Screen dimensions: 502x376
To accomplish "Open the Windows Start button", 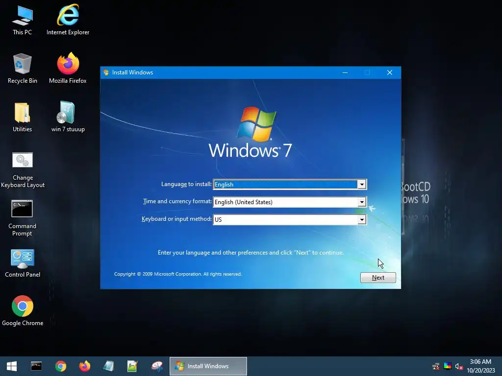I will (x=12, y=366).
